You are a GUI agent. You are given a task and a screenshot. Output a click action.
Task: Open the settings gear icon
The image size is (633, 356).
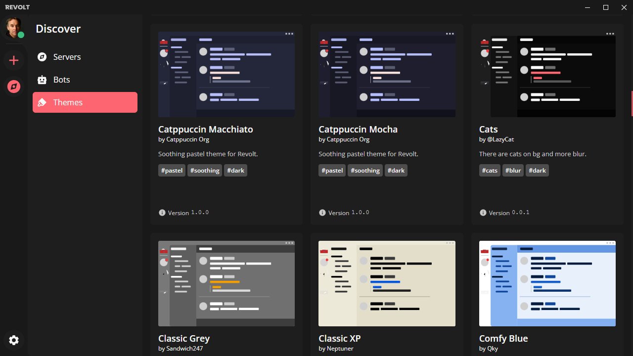14,340
